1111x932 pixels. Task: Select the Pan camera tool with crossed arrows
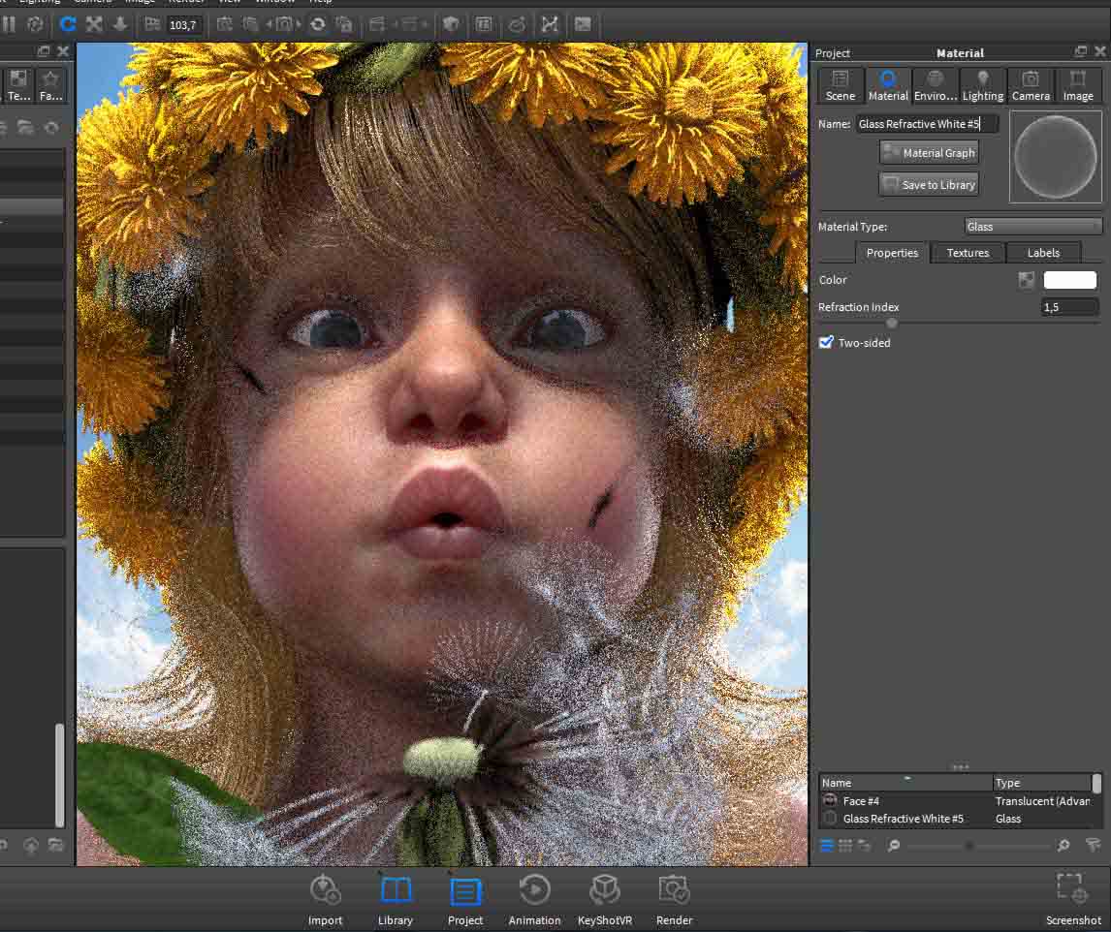click(x=93, y=25)
